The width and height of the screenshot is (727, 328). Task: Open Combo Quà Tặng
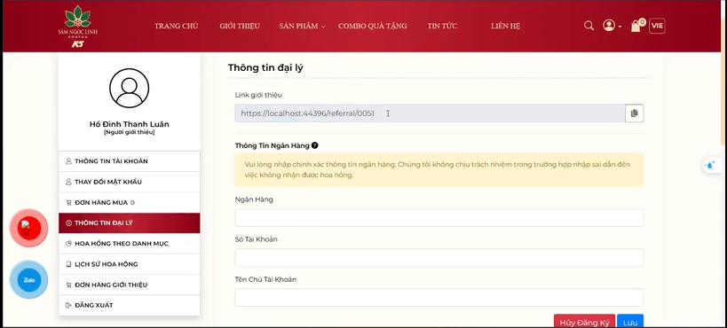point(372,26)
